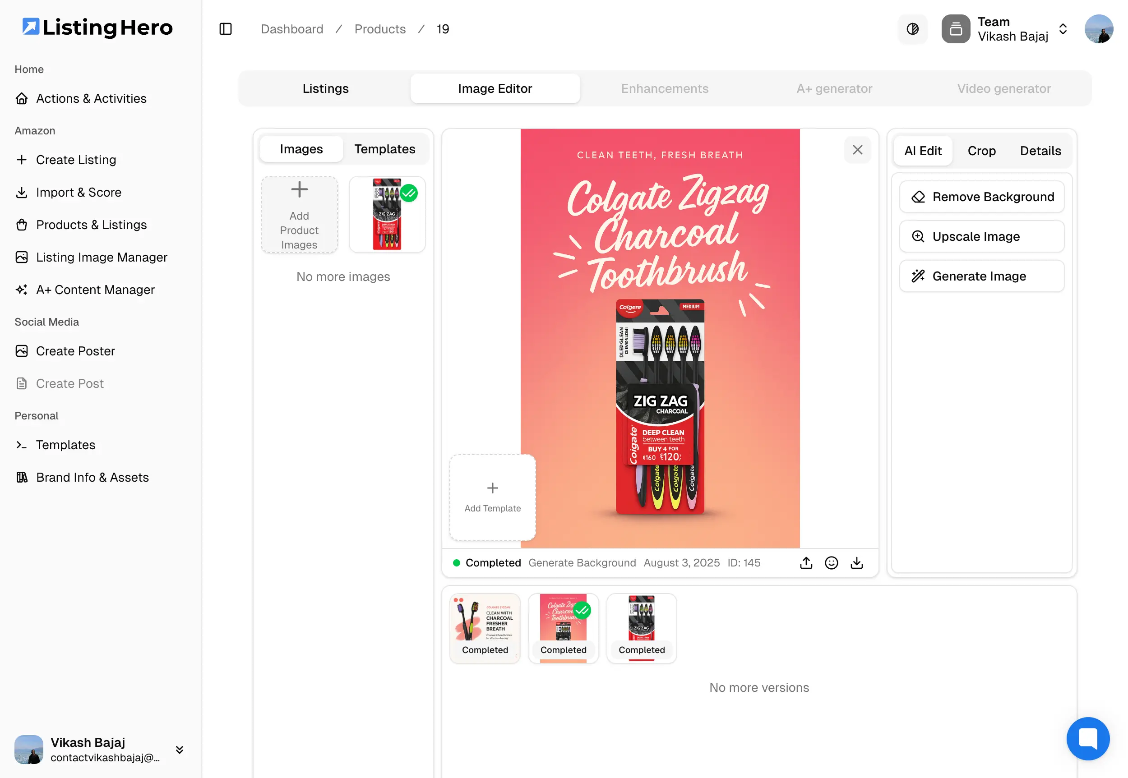This screenshot has width=1128, height=778.
Task: Open the profile avatar at top right
Action: point(1098,29)
